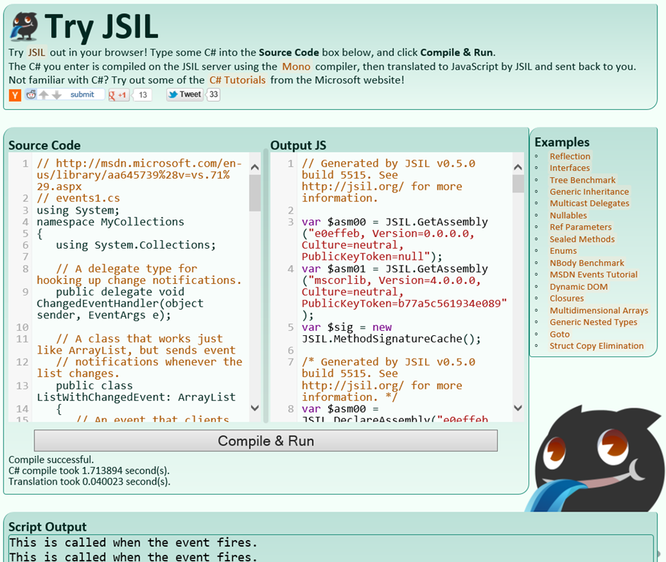This screenshot has width=666, height=562.
Task: Click 'var $sig = new' output line
Action: click(x=347, y=328)
